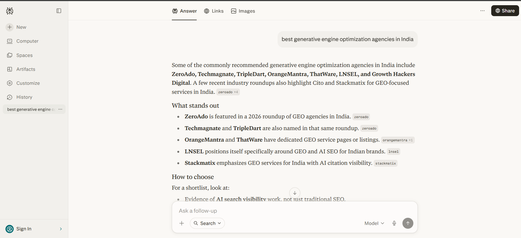Click the globe icon in Share button
The height and width of the screenshot is (238, 521).
pyautogui.click(x=498, y=11)
